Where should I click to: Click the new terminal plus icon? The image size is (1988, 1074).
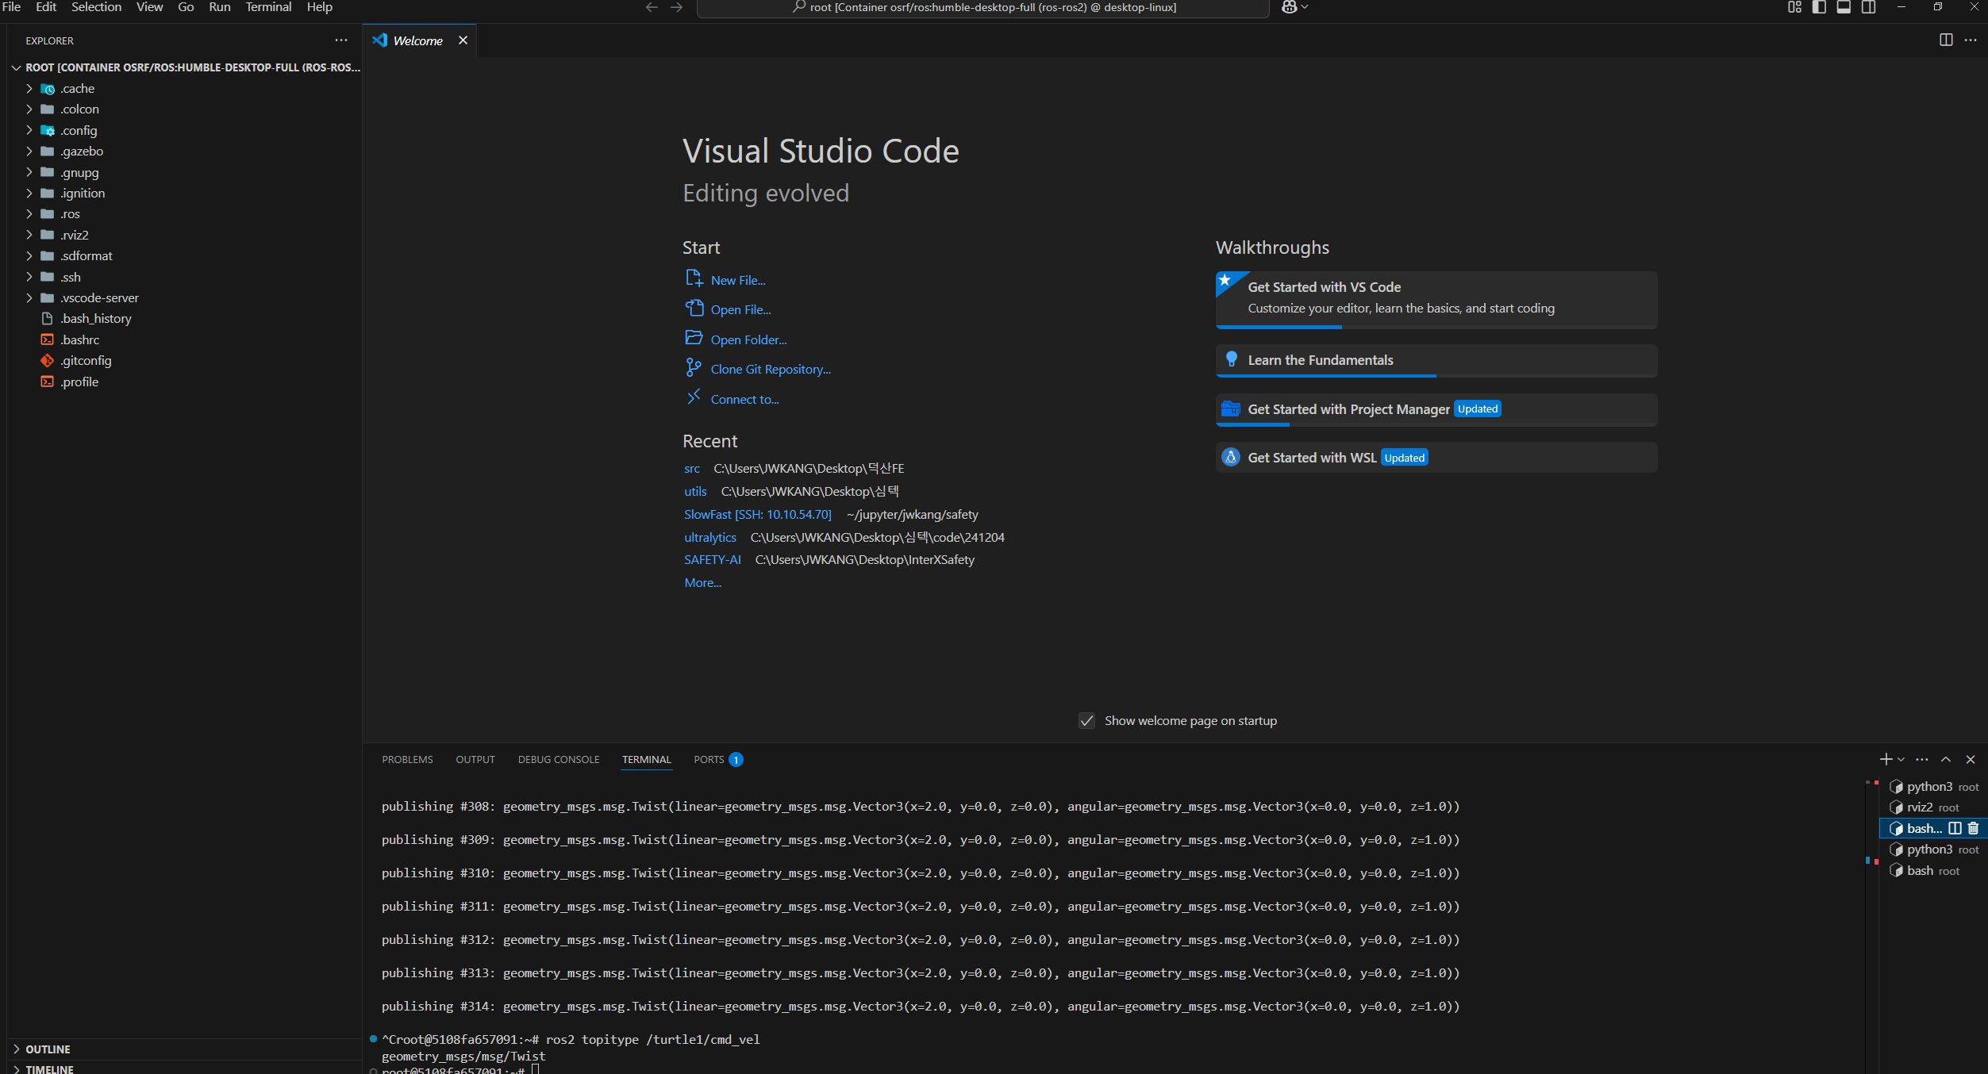(x=1885, y=760)
